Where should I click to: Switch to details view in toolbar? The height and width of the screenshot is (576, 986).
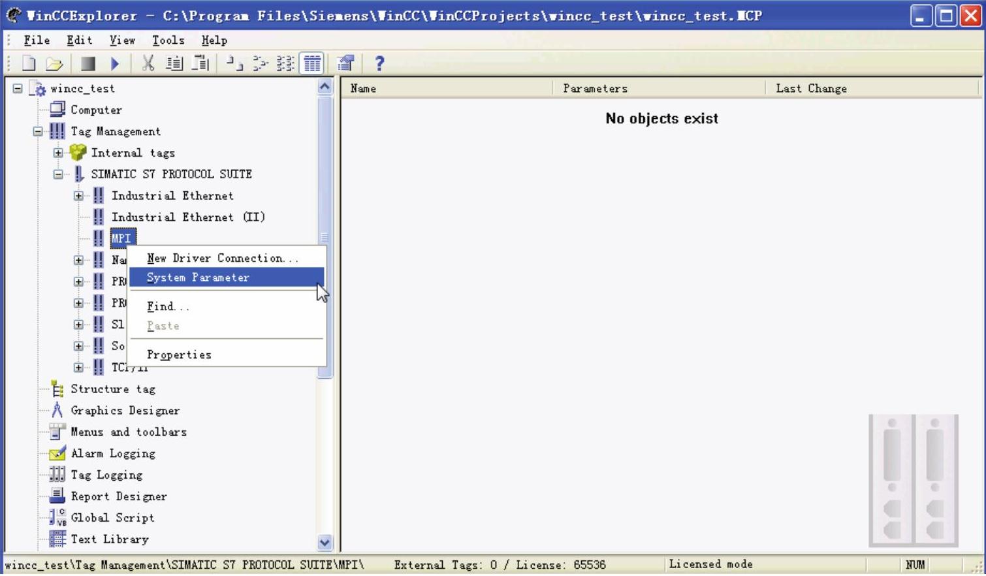pos(312,63)
